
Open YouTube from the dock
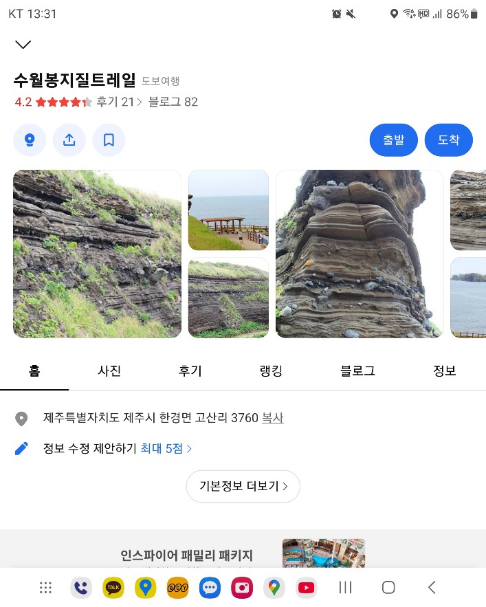pyautogui.click(x=306, y=588)
